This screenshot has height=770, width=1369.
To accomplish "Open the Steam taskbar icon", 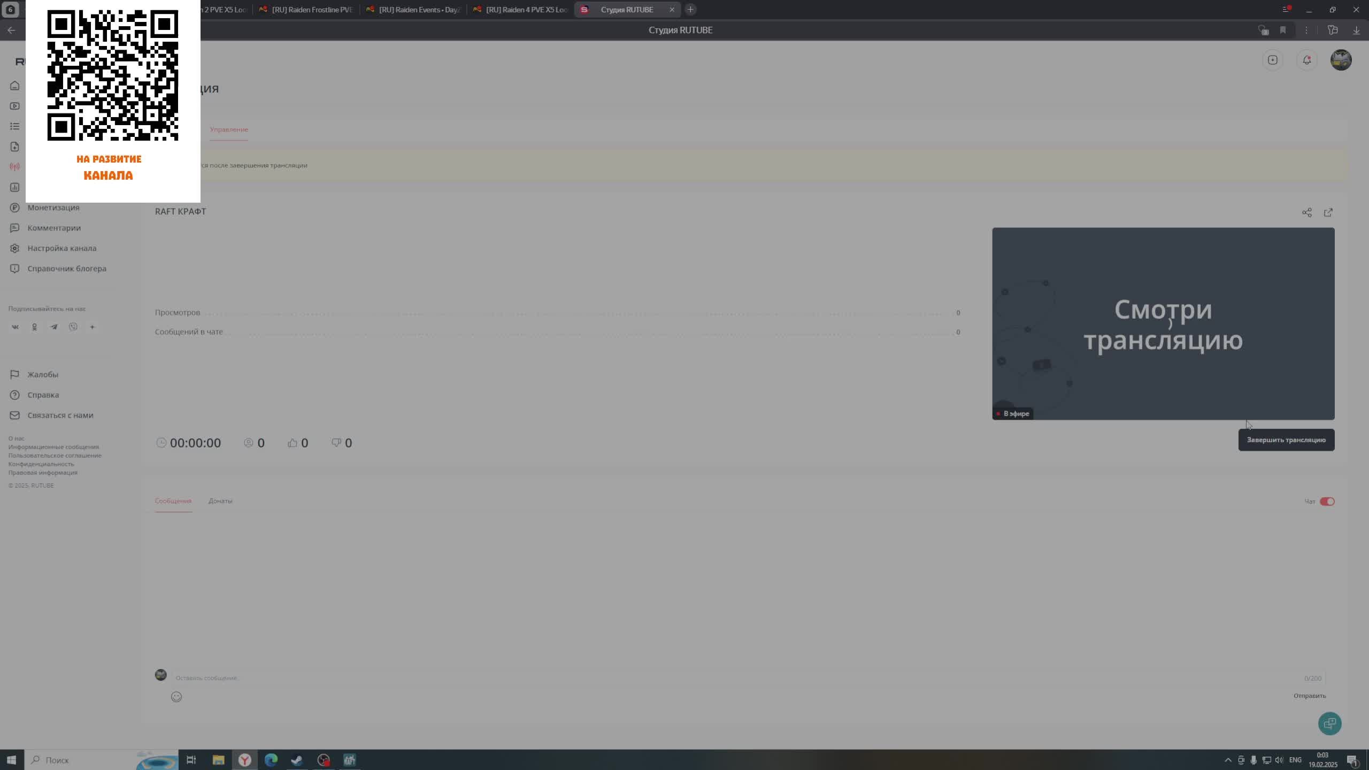I will [297, 760].
